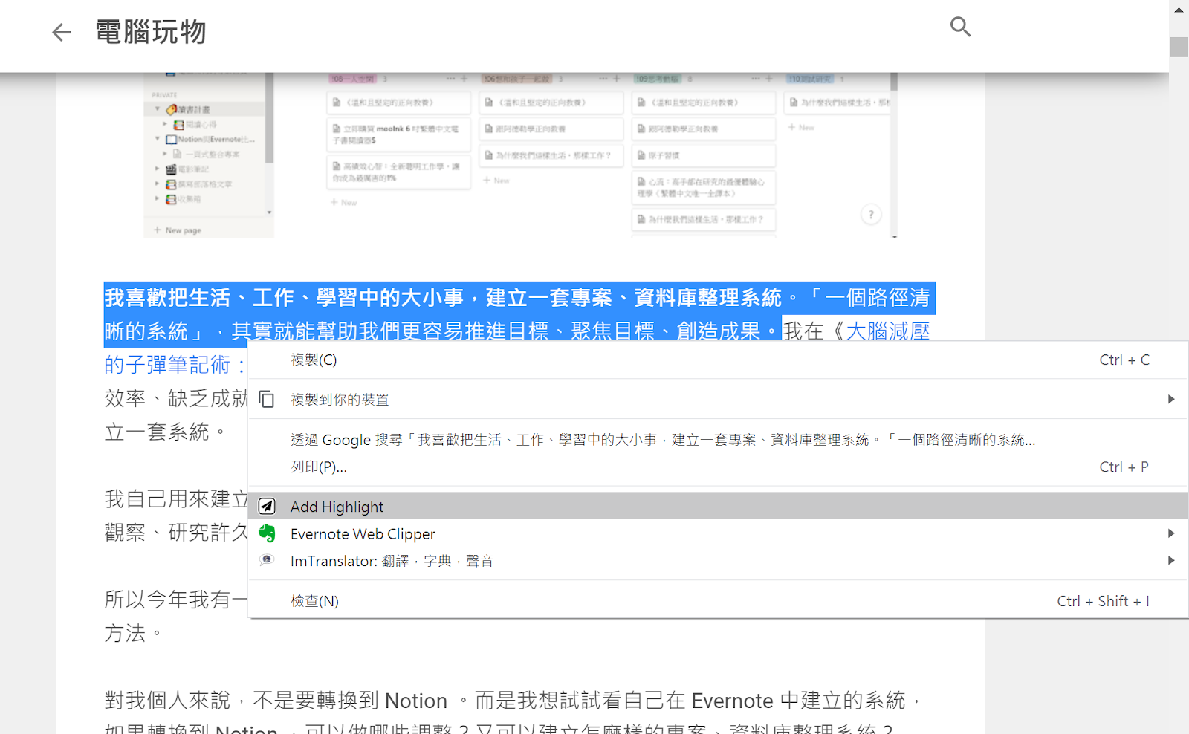This screenshot has height=734, width=1189.
Task: Open ImTranslator: 翻譯 menu entry
Action: 717,560
